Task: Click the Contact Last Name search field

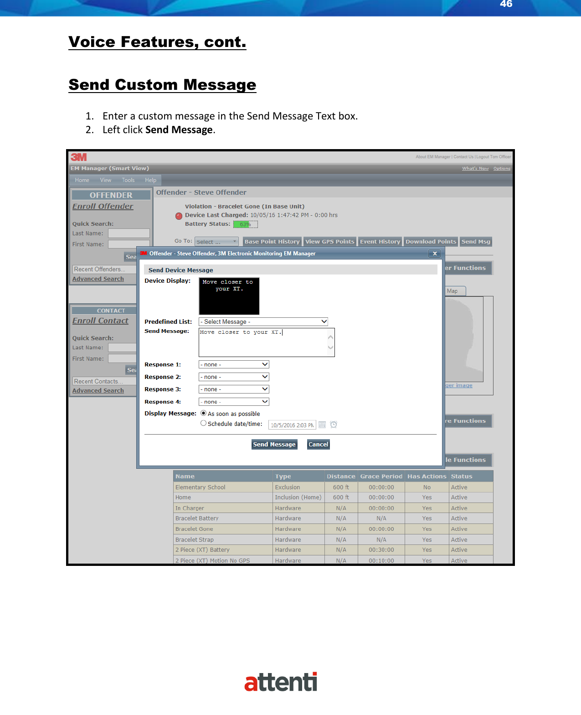Action: coord(123,347)
